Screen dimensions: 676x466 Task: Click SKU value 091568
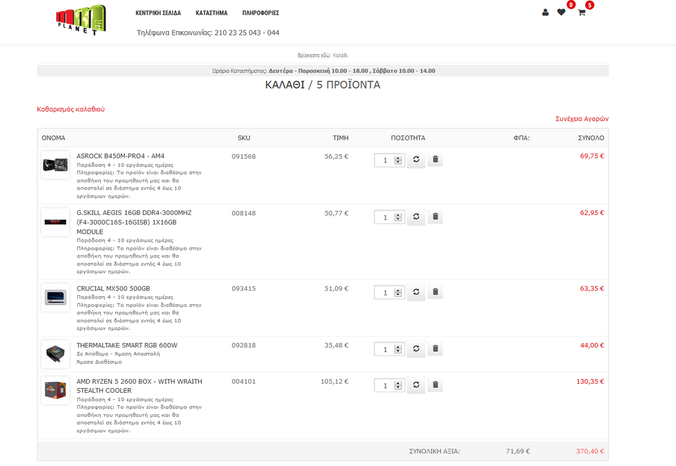[x=244, y=156]
